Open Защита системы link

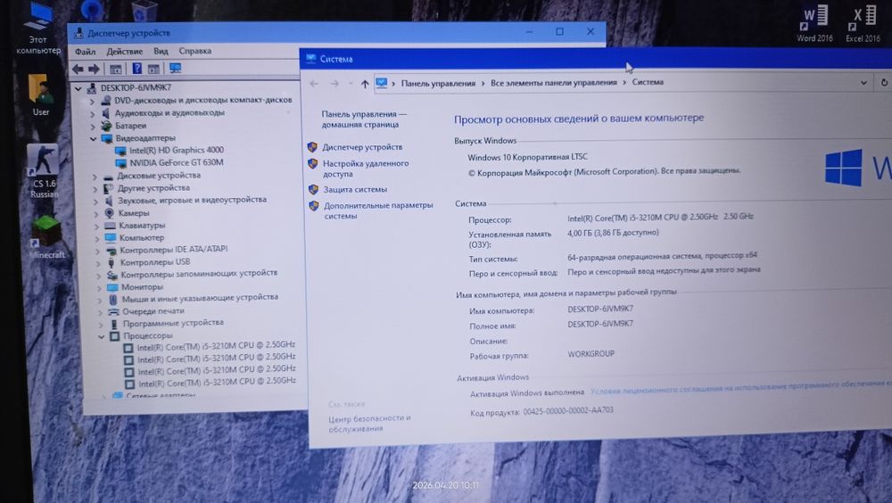pyautogui.click(x=355, y=189)
